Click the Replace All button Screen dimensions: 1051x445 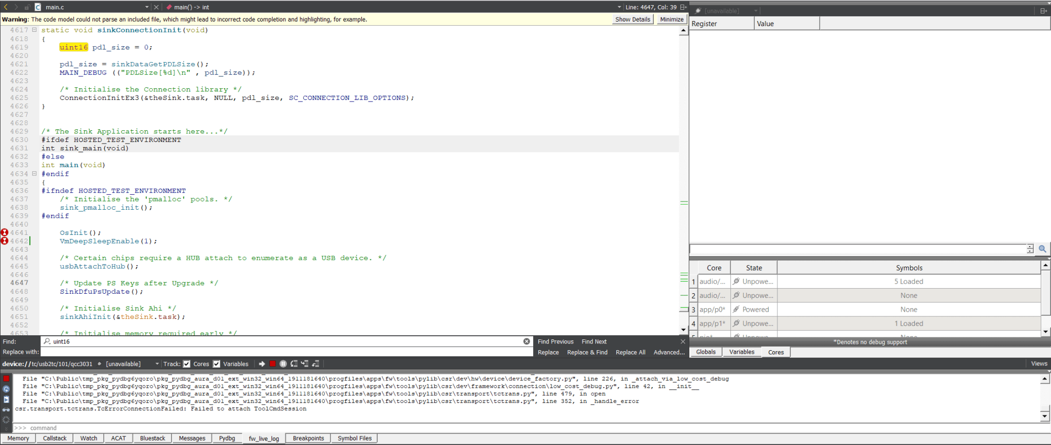(630, 353)
